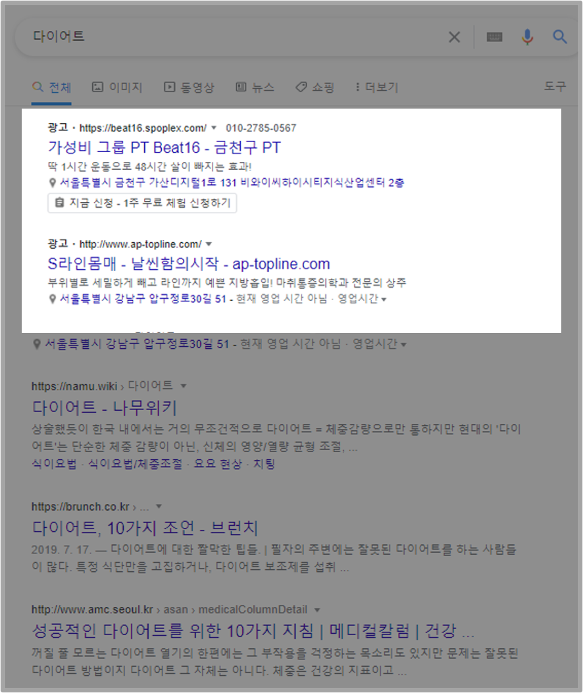The width and height of the screenshot is (583, 693).
Task: Click the shopping tag icon beside 쇼핑
Action: [301, 87]
